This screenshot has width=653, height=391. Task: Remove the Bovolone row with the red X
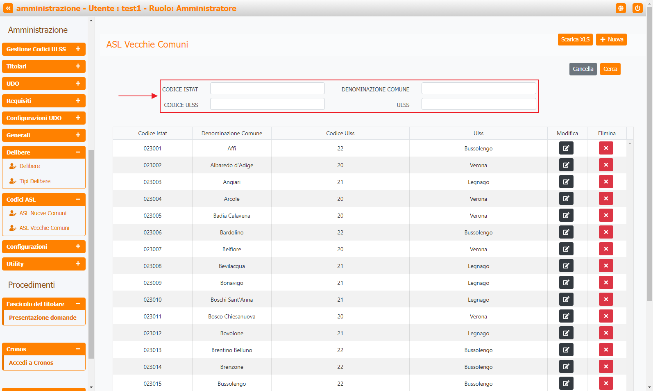tap(605, 333)
